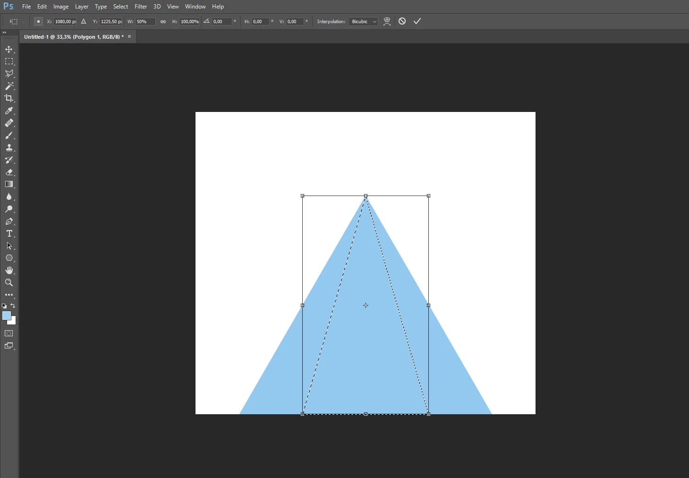Select the Magic Wand tool
The image size is (689, 478).
coord(9,86)
